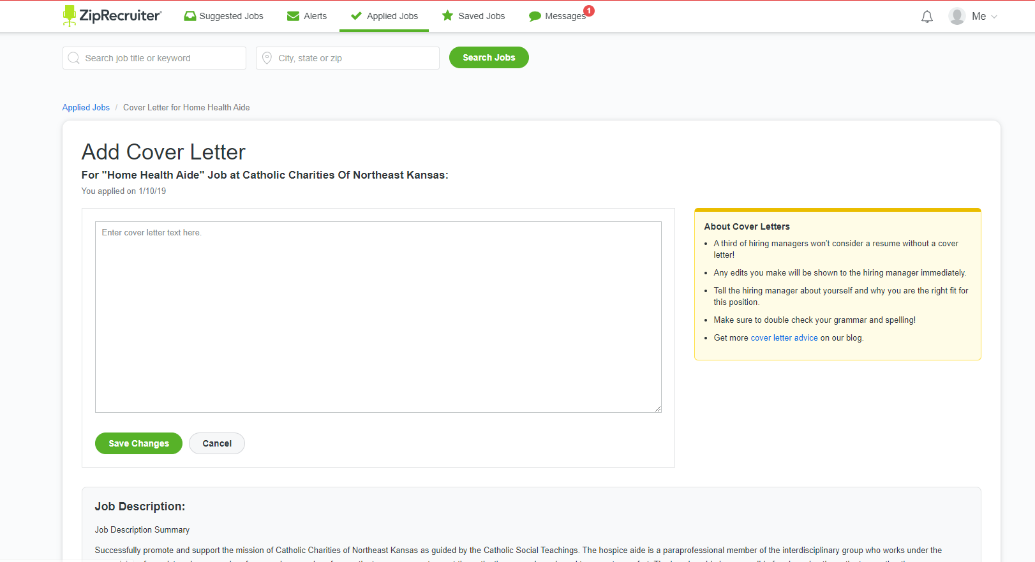The height and width of the screenshot is (562, 1035).
Task: Click the ZipRecruiter logo
Action: point(112,15)
